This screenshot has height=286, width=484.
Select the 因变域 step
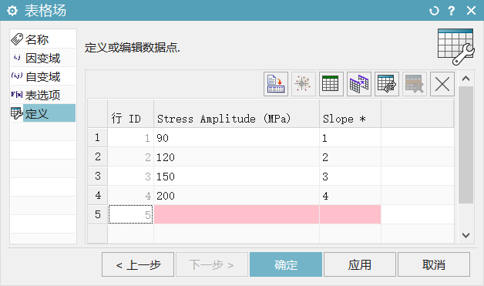point(43,58)
